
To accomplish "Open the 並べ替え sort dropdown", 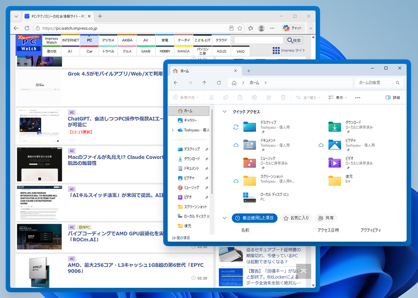I will pos(308,98).
